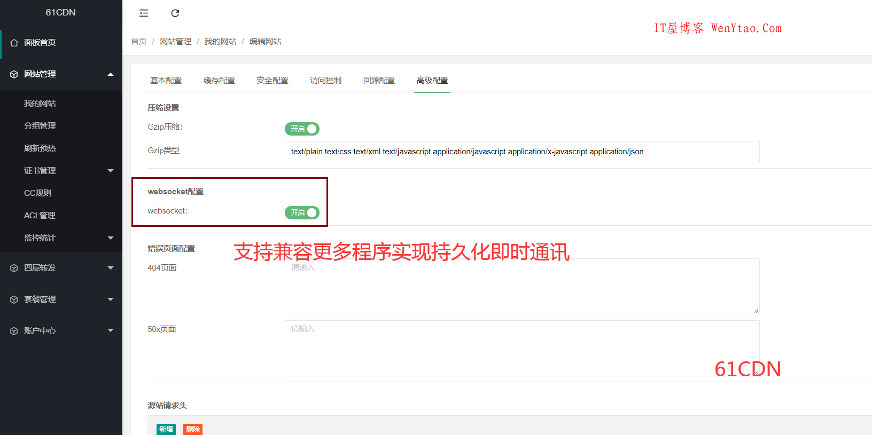
Task: Select the 高级配置 tab
Action: (x=432, y=81)
